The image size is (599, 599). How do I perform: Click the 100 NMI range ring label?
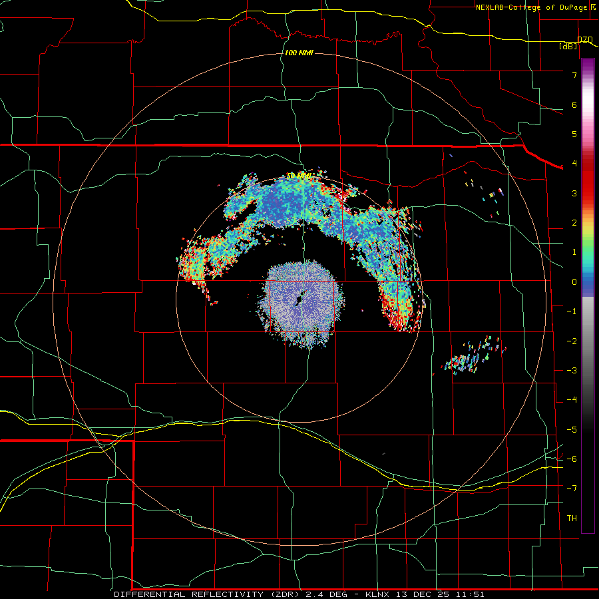[299, 53]
